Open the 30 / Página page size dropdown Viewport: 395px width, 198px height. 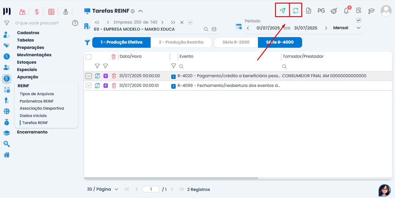click(103, 189)
